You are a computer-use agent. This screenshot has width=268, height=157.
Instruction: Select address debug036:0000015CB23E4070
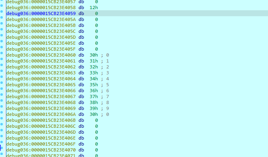(41, 150)
